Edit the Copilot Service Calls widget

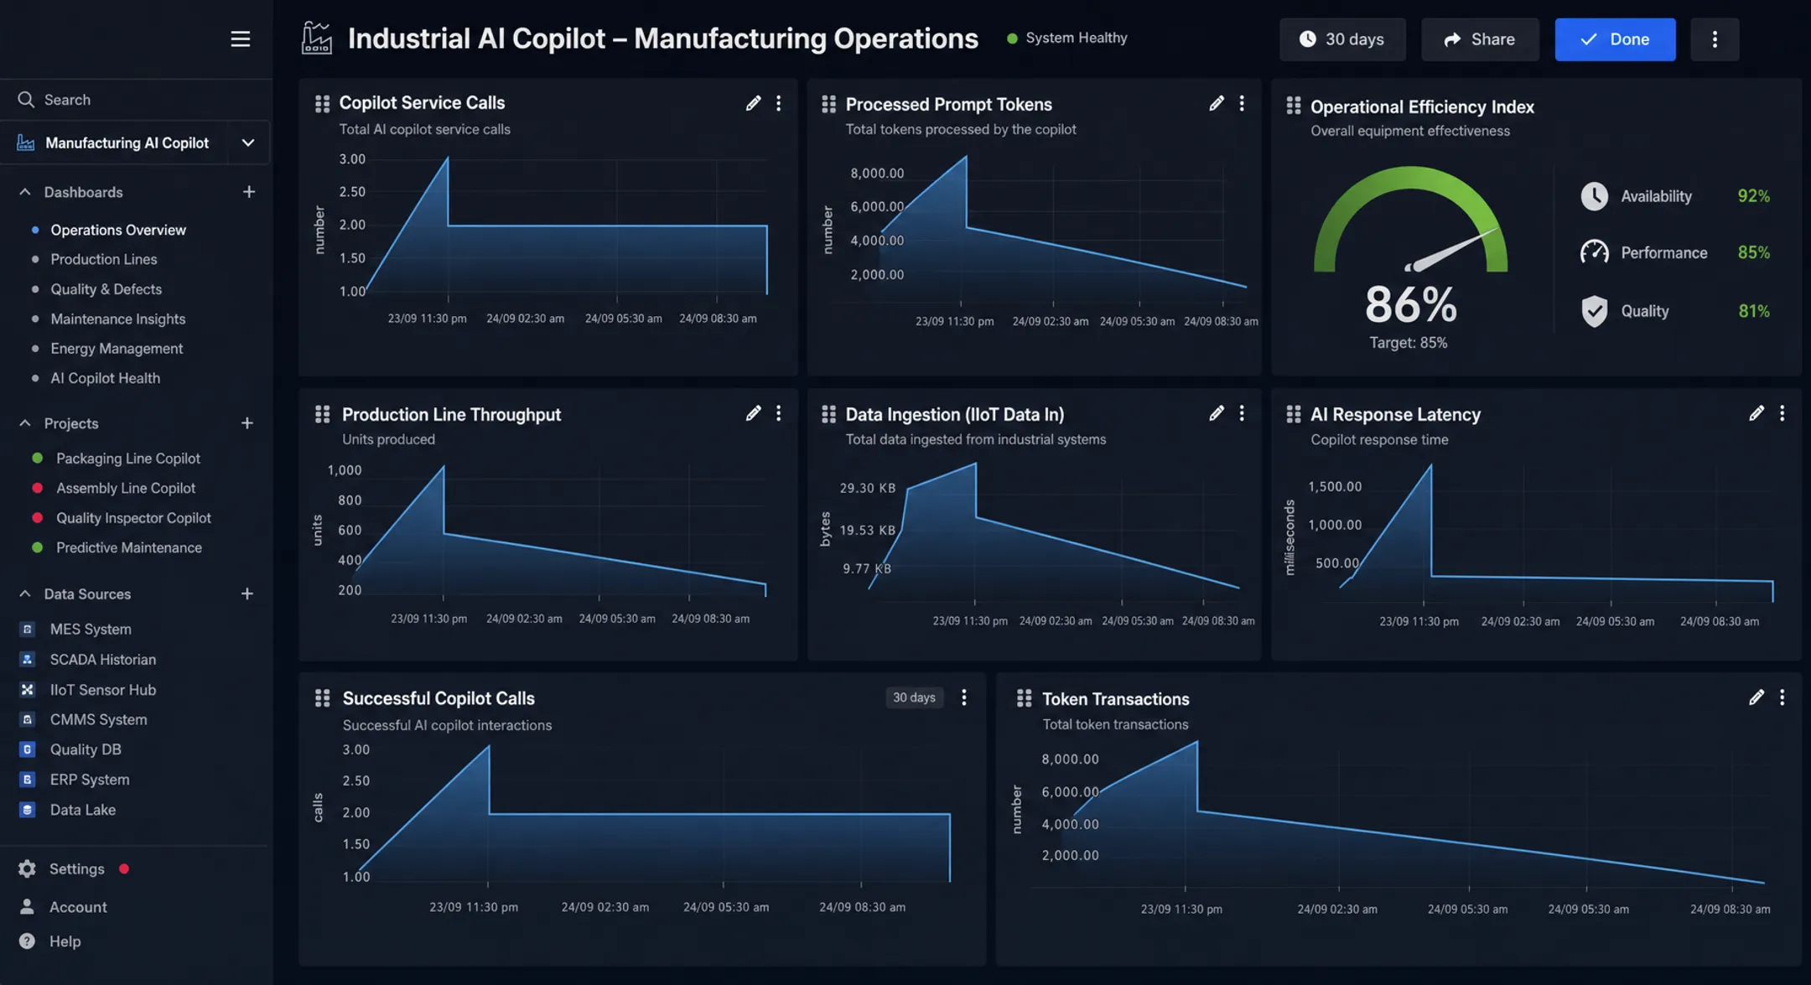(753, 103)
